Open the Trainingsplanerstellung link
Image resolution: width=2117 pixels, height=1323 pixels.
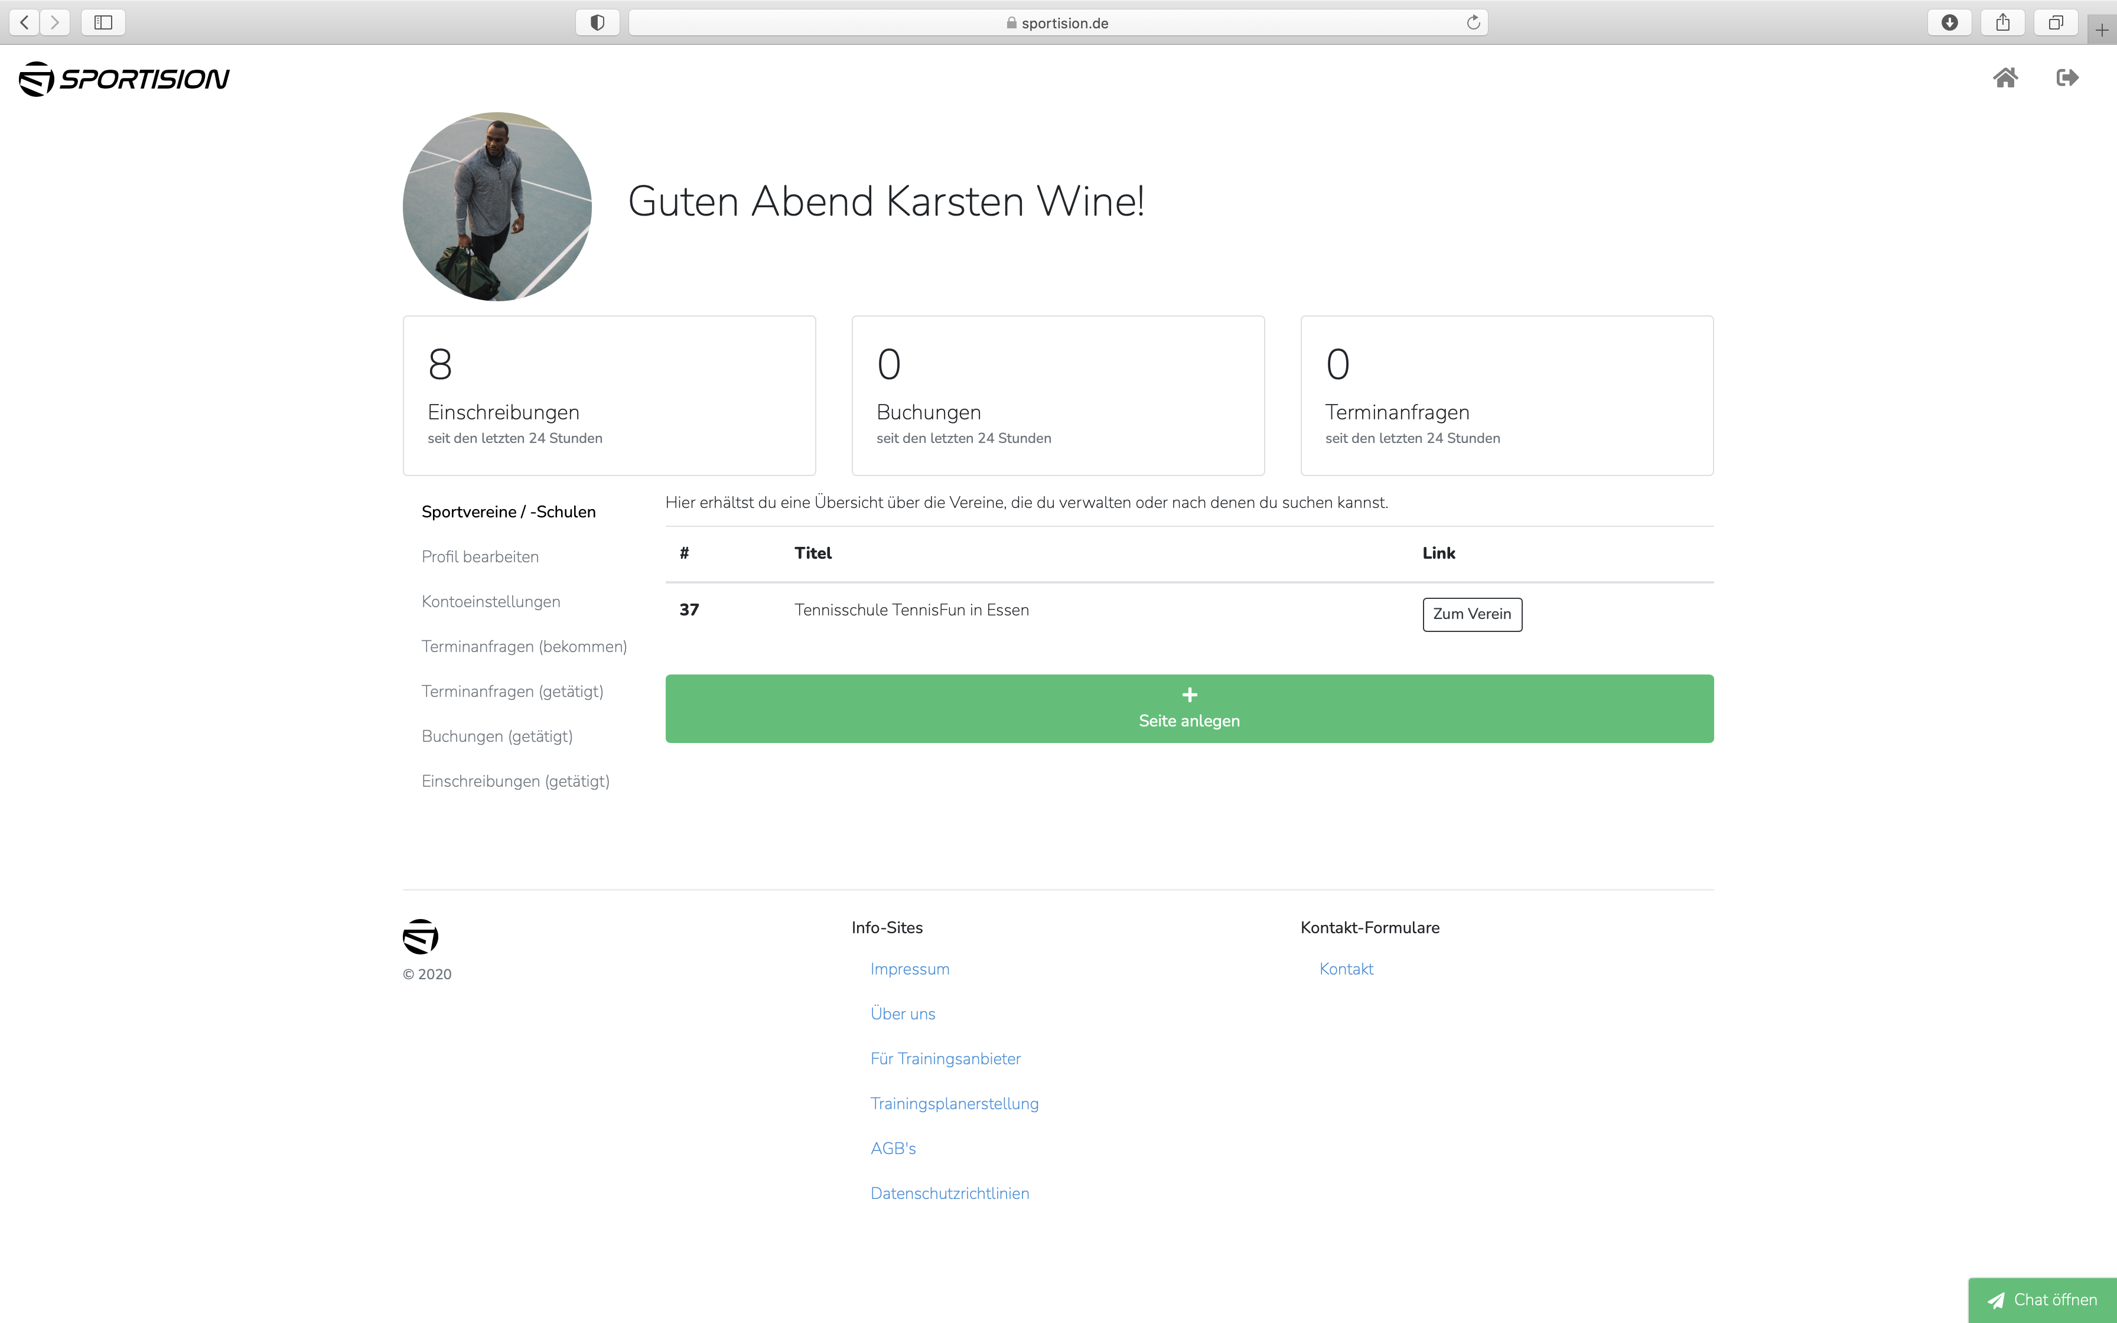click(955, 1103)
